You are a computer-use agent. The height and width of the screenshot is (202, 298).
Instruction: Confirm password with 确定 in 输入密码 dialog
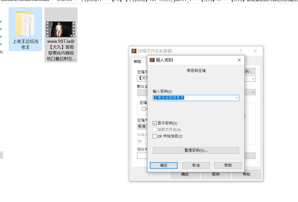pos(164,166)
